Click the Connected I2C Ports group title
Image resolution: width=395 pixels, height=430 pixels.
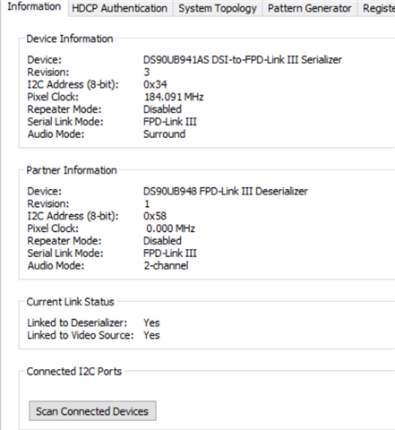(x=74, y=372)
